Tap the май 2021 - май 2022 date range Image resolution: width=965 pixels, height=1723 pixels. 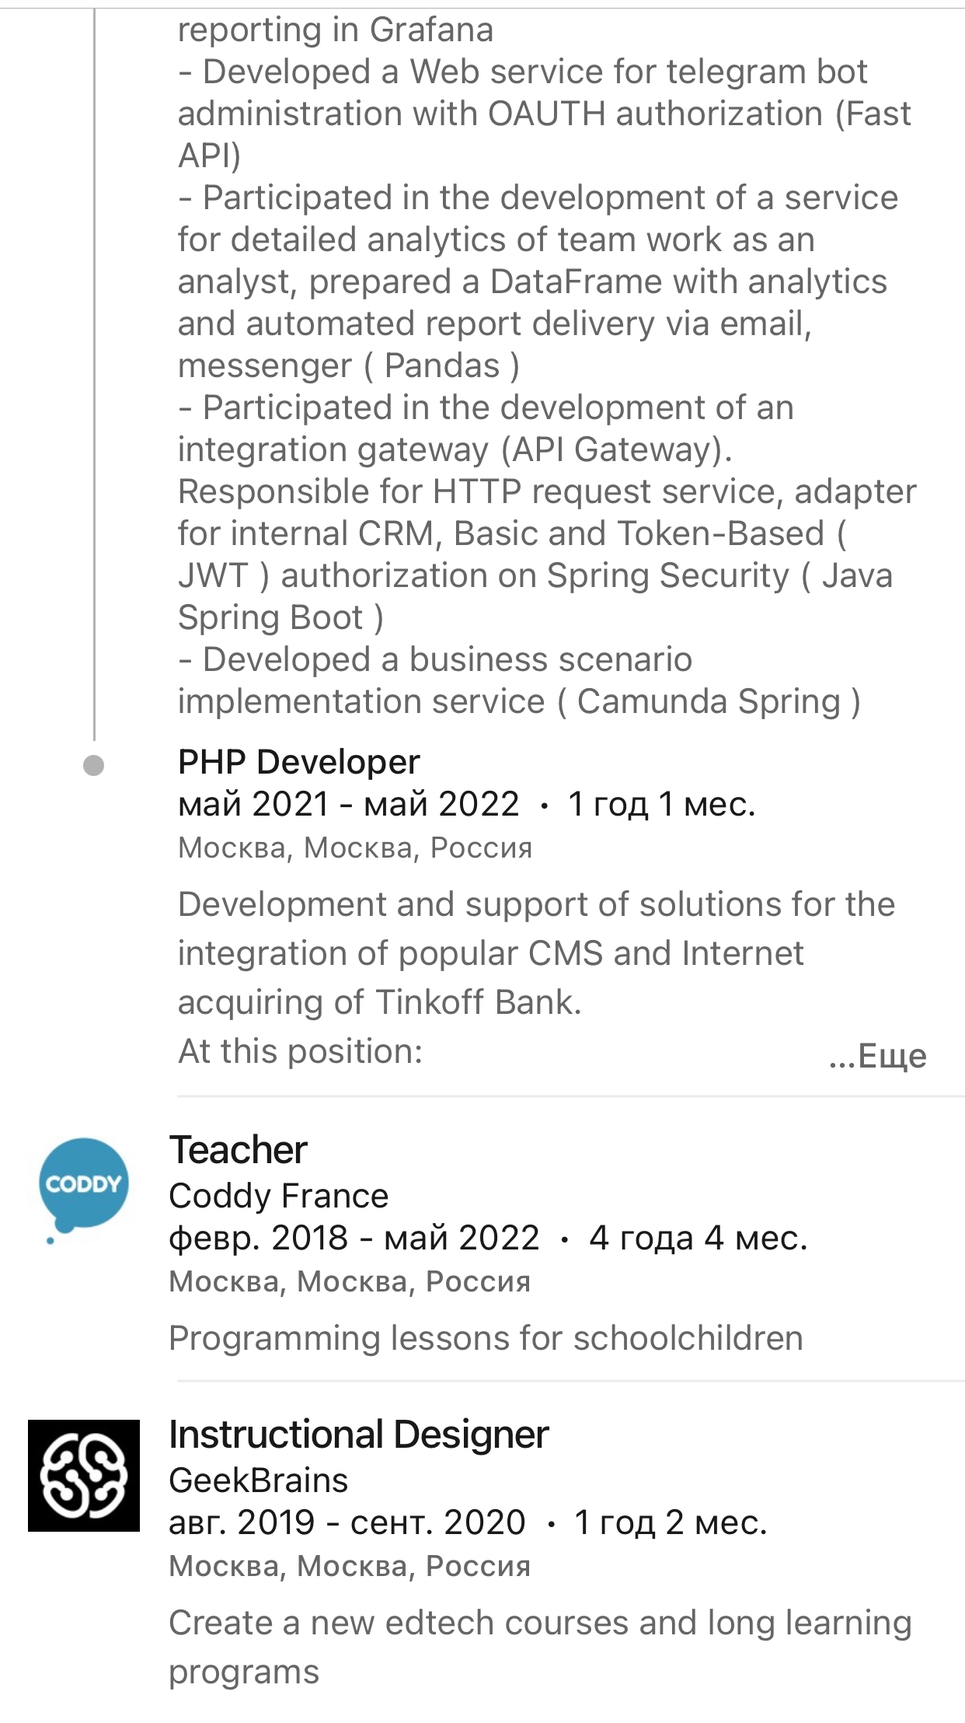(349, 804)
